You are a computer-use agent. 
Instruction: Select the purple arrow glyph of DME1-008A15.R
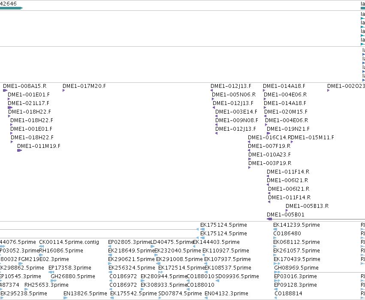[x=5, y=90]
